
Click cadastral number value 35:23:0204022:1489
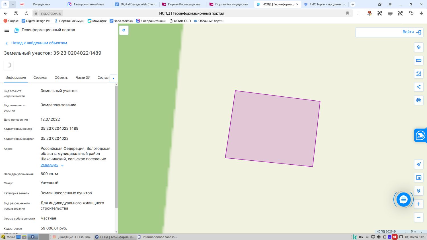pos(59,129)
